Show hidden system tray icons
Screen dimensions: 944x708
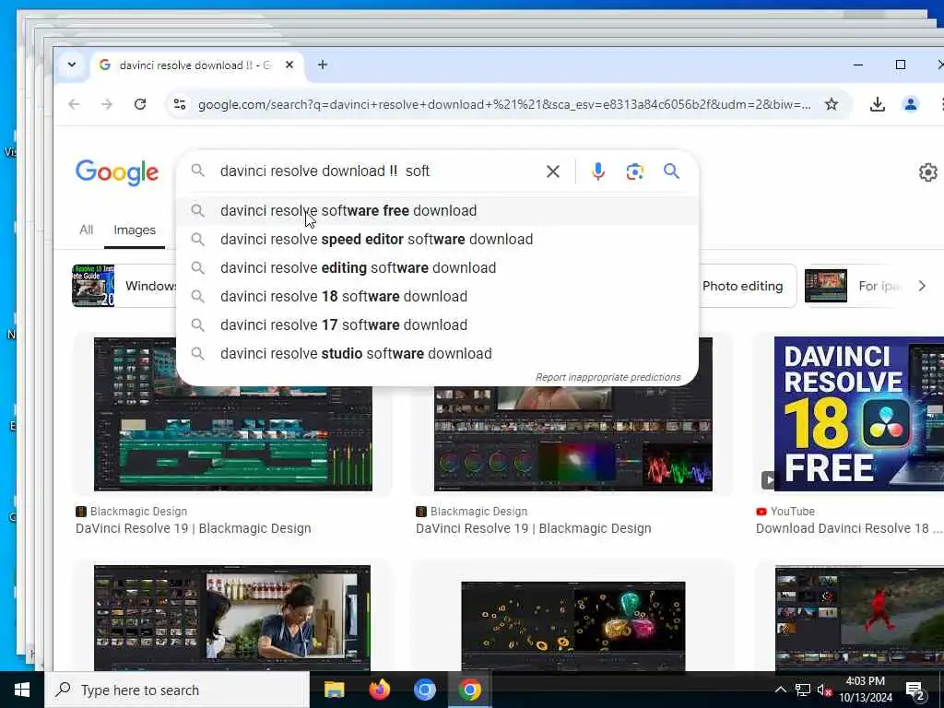pos(780,690)
